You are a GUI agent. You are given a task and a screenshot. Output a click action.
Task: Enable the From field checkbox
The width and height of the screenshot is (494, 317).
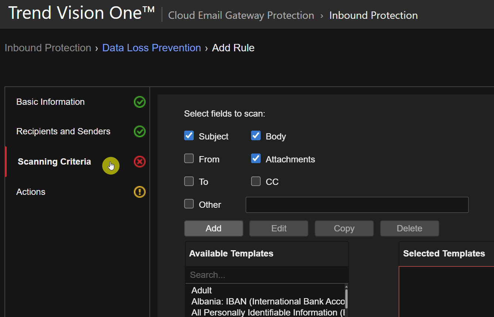tap(189, 159)
